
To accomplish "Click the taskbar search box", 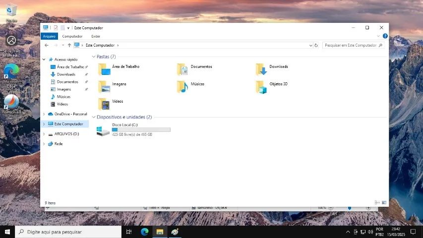I will pos(68,232).
